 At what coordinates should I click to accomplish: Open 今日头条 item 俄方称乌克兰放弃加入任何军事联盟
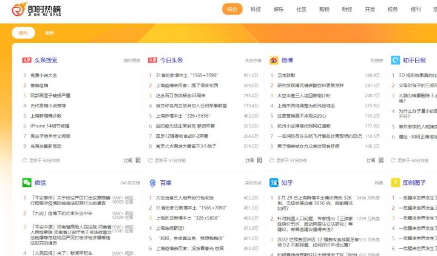191,106
